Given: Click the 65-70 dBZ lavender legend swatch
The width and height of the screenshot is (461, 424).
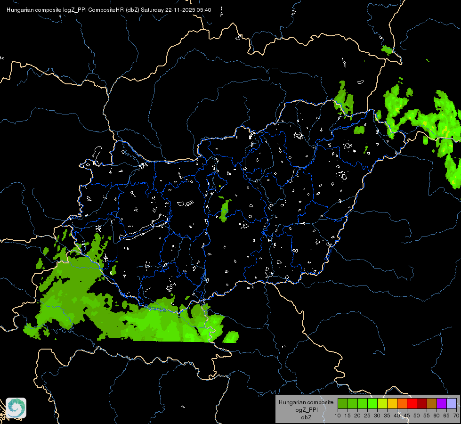Looking at the screenshot, I should (x=452, y=403).
